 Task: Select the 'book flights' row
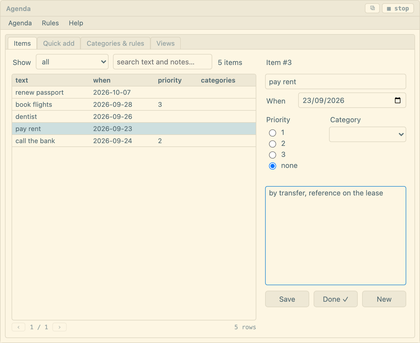pyautogui.click(x=134, y=105)
